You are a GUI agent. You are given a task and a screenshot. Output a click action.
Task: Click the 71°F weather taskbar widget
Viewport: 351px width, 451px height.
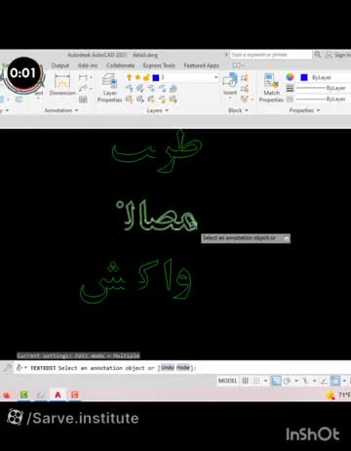338,394
